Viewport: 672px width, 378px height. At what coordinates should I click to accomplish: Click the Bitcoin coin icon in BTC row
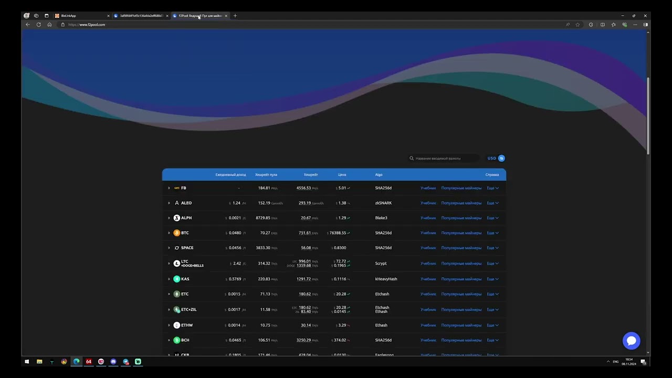point(177,233)
